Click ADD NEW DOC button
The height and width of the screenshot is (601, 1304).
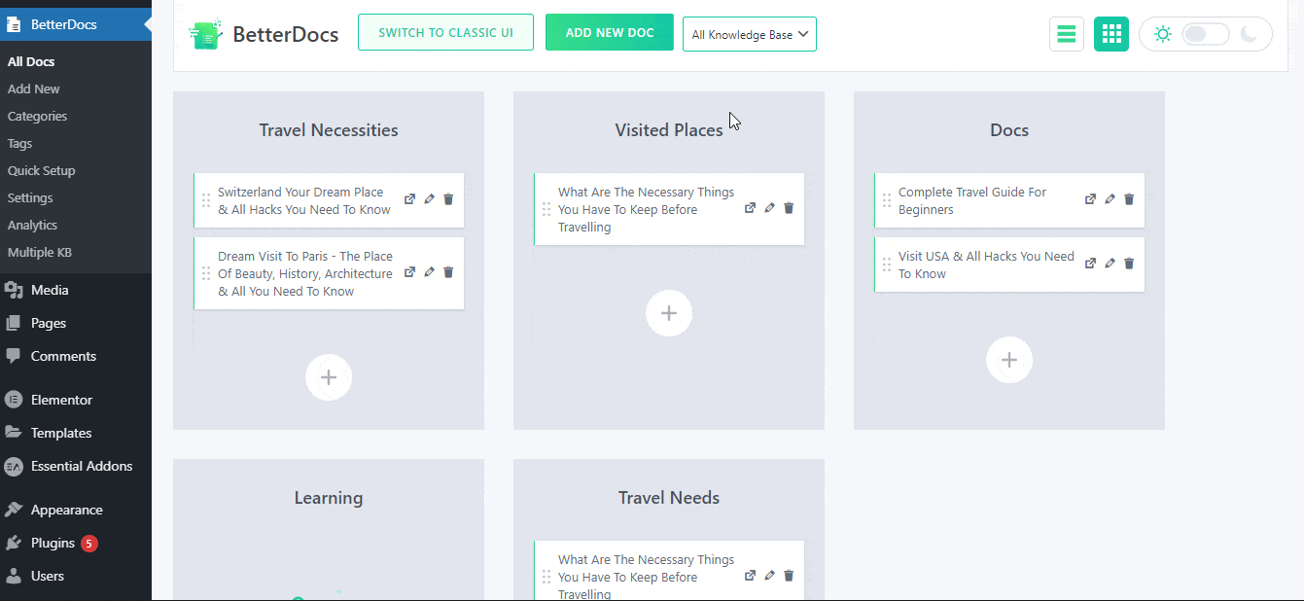(610, 33)
